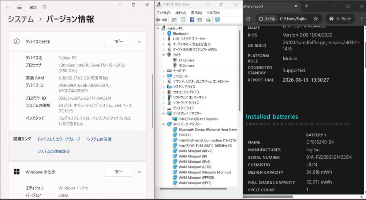
Task: Open the browser three-dot menu
Action: pyautogui.click(x=362, y=19)
